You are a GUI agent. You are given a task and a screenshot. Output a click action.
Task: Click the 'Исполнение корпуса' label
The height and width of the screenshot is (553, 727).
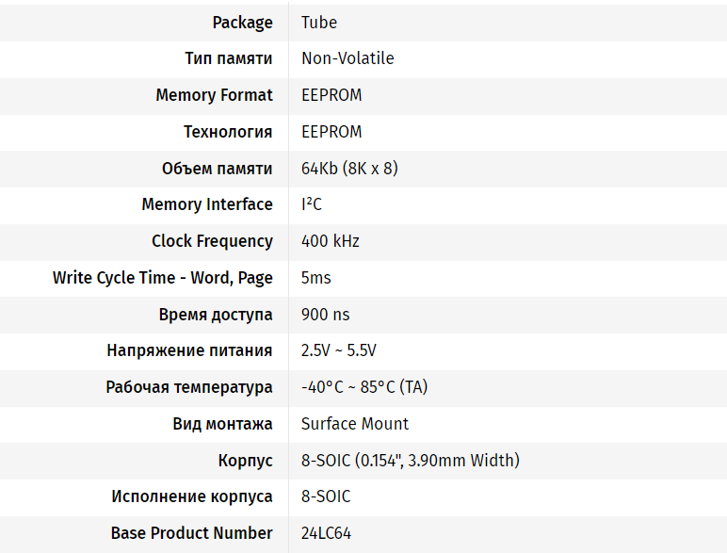(x=192, y=496)
